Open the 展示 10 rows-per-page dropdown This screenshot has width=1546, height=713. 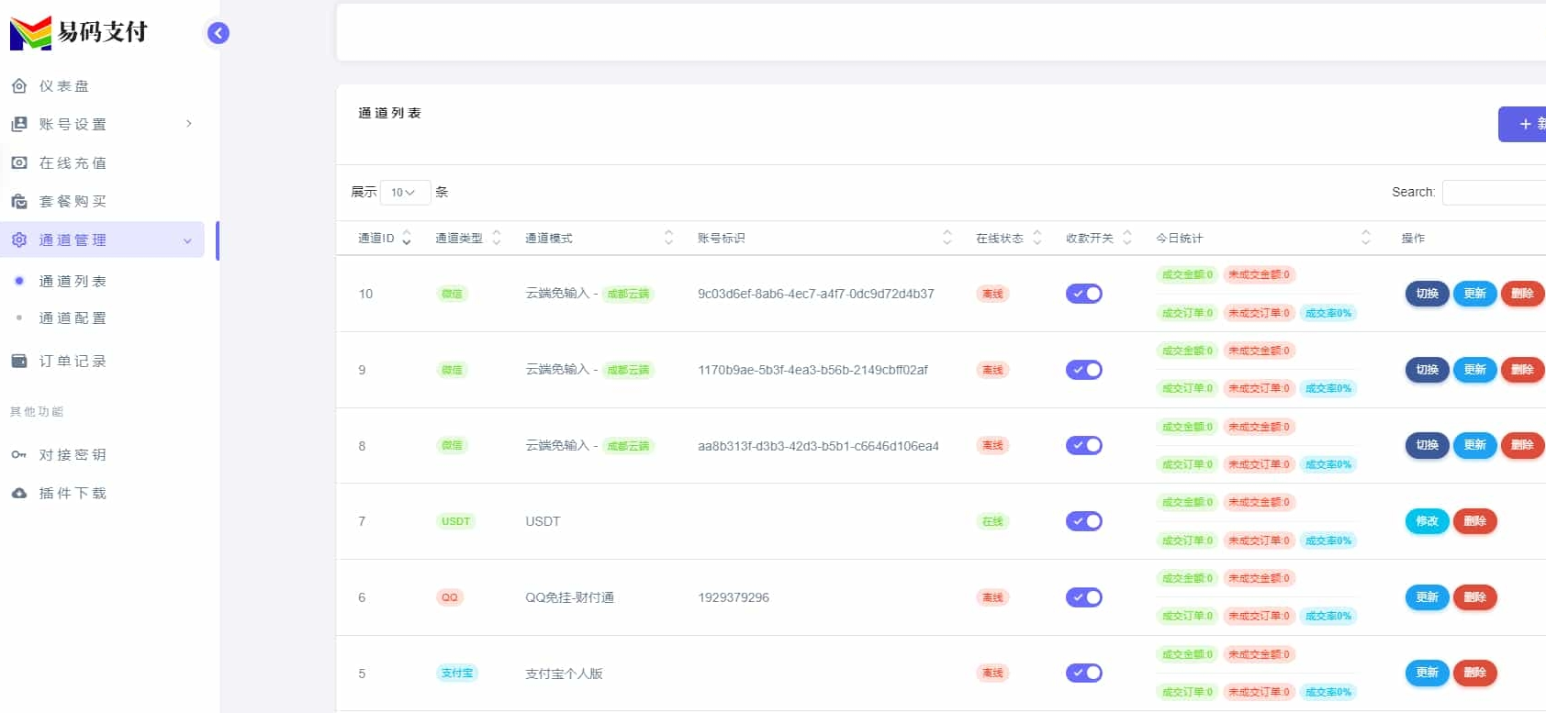coord(405,192)
